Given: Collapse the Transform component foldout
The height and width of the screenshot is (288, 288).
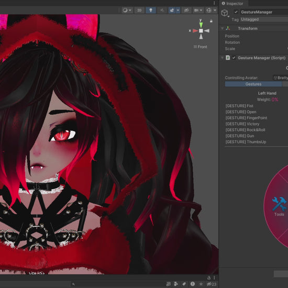Looking at the screenshot, I should 222,28.
